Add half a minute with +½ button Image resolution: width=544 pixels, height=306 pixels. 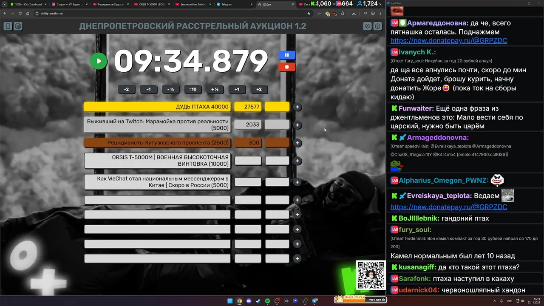215,89
